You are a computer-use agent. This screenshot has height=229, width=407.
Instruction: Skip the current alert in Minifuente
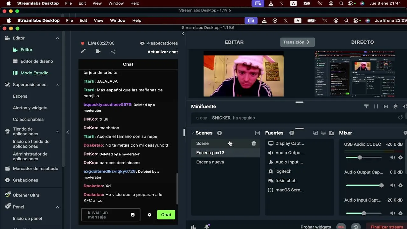click(386, 107)
